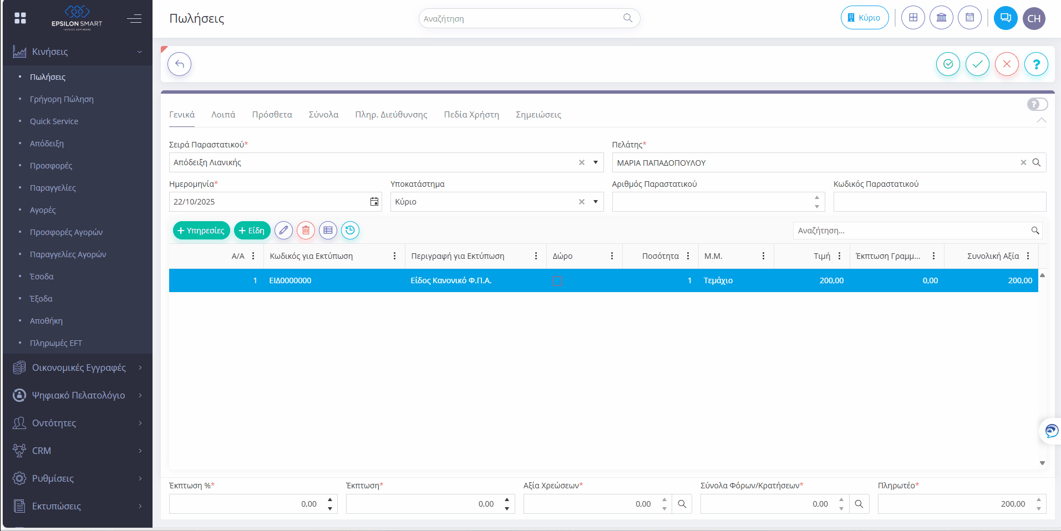The image size is (1061, 531).
Task: Click the Κωδικός Παραστατικού input field
Action: pos(939,202)
